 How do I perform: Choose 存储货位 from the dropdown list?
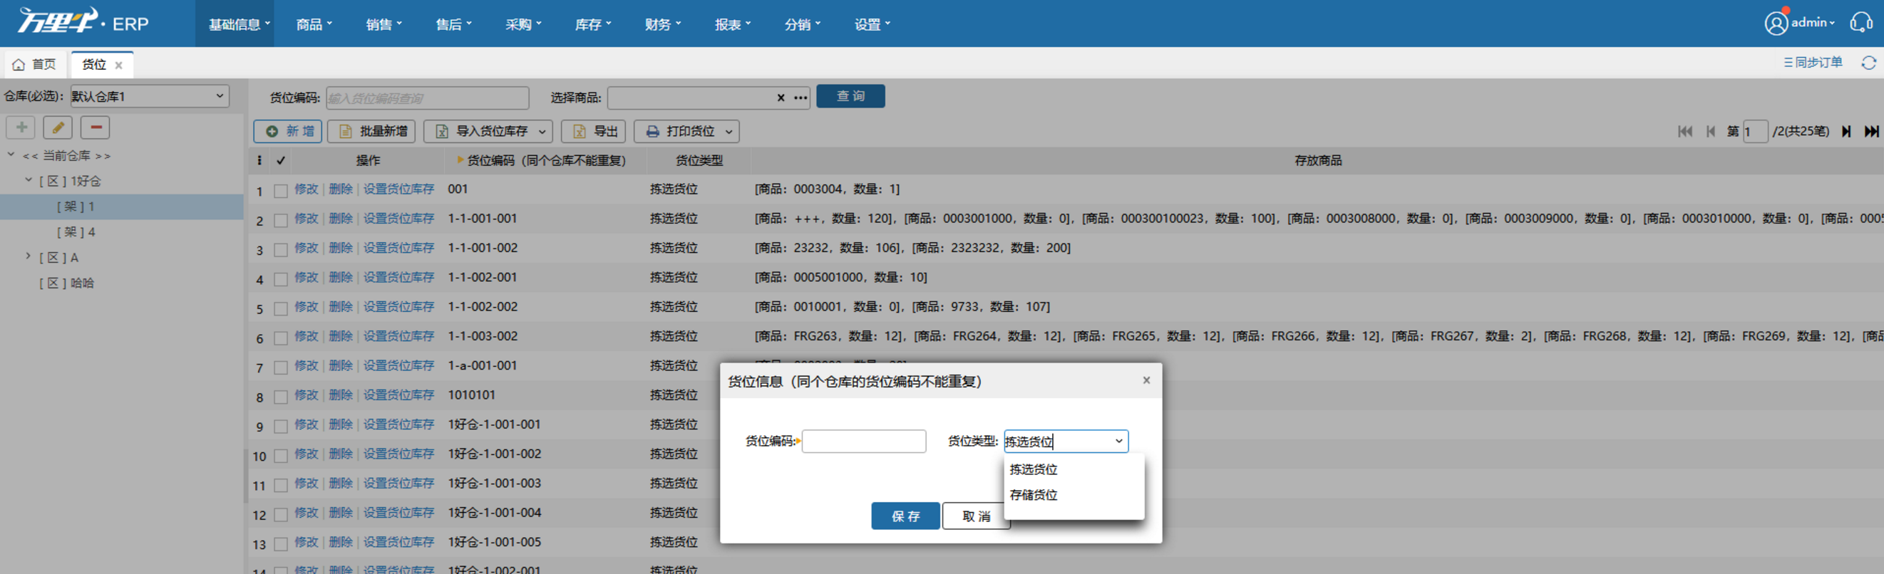(1034, 495)
